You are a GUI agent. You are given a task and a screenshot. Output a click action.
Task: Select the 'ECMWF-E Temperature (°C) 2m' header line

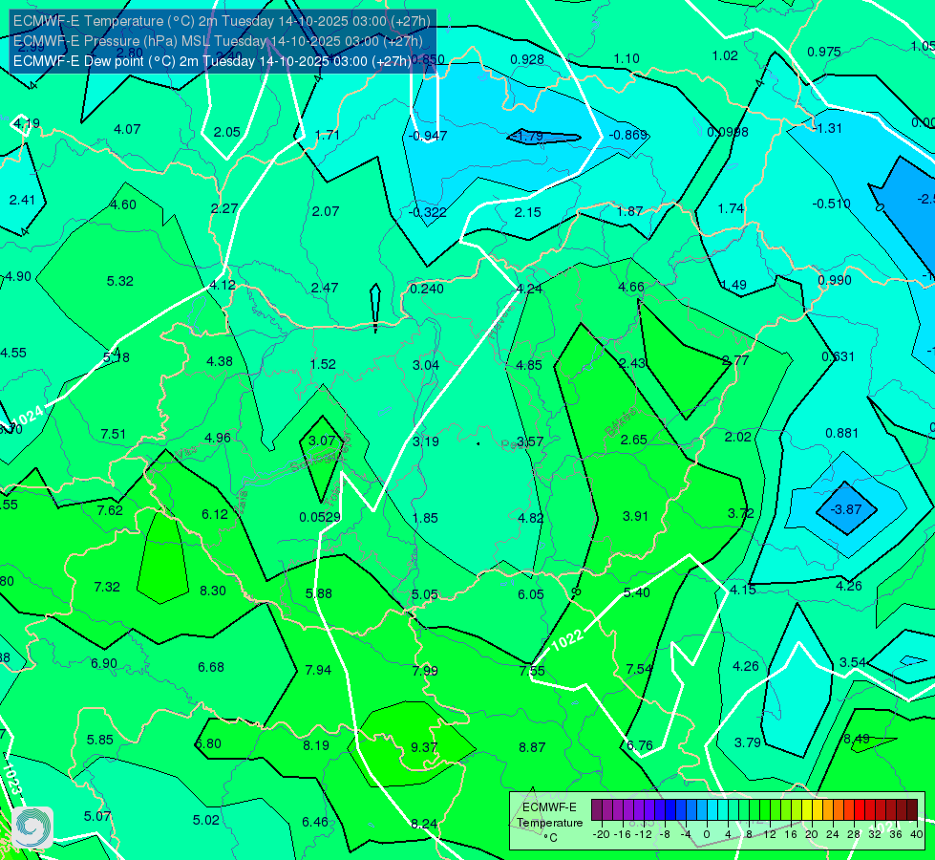coord(222,21)
